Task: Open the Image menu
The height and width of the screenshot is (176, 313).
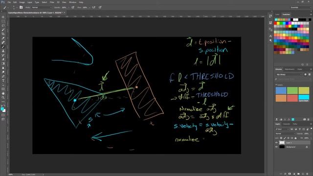Action: (x=22, y=2)
